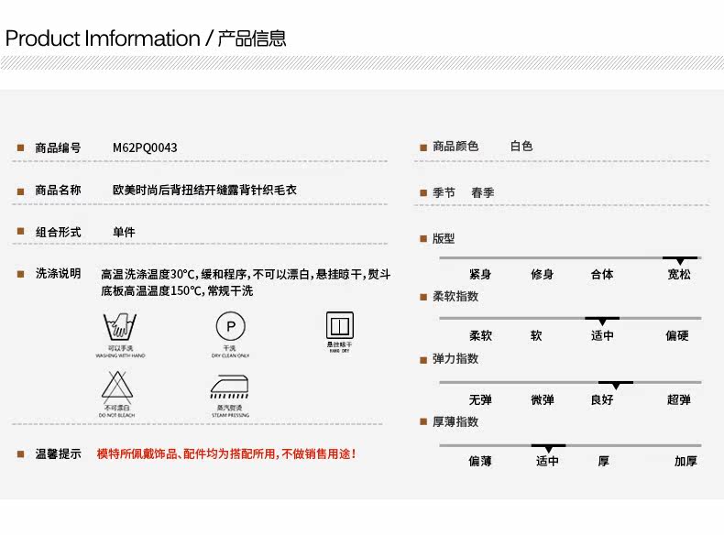
Task: Click the 软 softness option
Action: [x=536, y=335]
